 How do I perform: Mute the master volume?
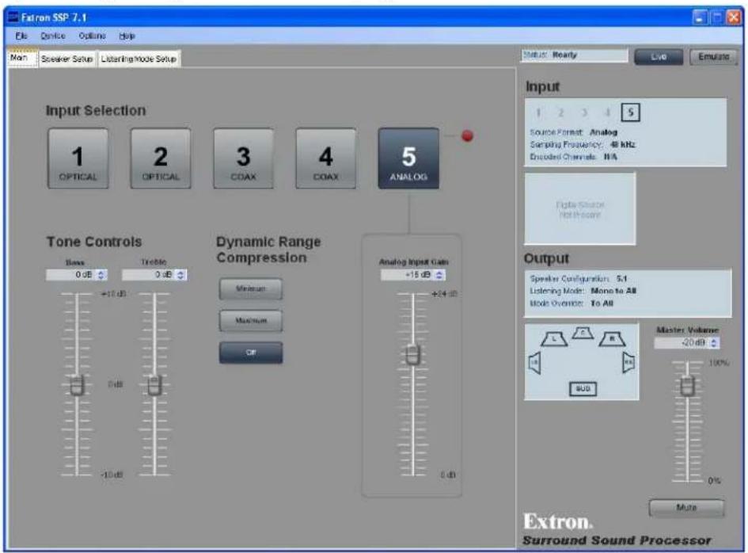(686, 508)
